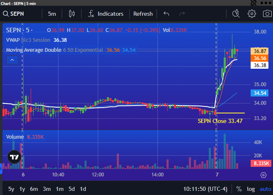Click the 38.00 price axis label
273x195 pixels.
260,32
